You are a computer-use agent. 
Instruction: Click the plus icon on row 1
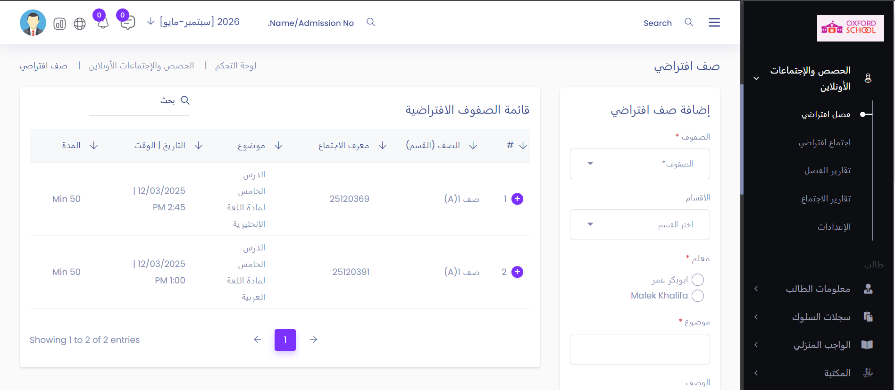(x=517, y=199)
